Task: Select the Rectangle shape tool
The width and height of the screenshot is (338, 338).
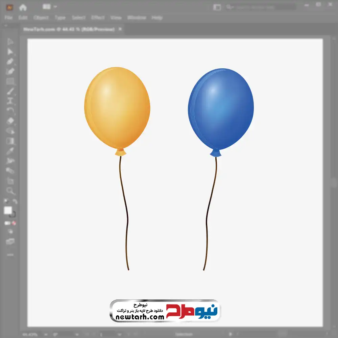Action: (10, 81)
